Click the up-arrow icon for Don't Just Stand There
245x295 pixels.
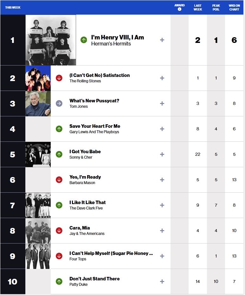[x=59, y=281]
